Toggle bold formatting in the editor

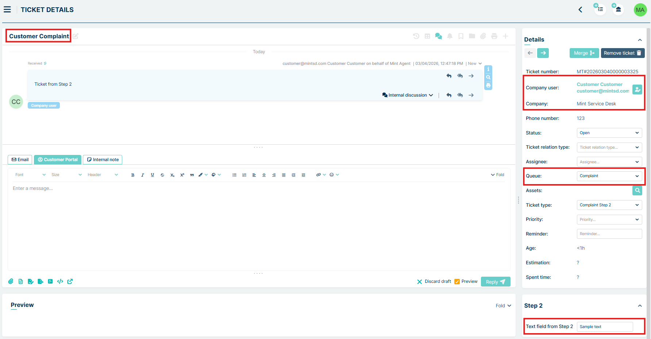click(x=133, y=175)
